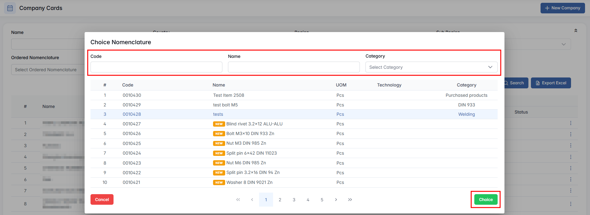Go to the last page of results
Image resolution: width=590 pixels, height=215 pixels.
[350, 200]
